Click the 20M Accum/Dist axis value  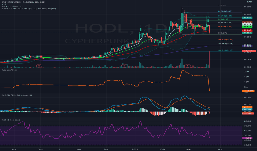pos(247,72)
